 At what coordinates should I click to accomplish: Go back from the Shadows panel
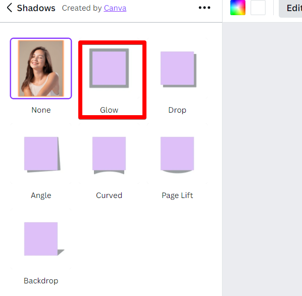point(9,8)
